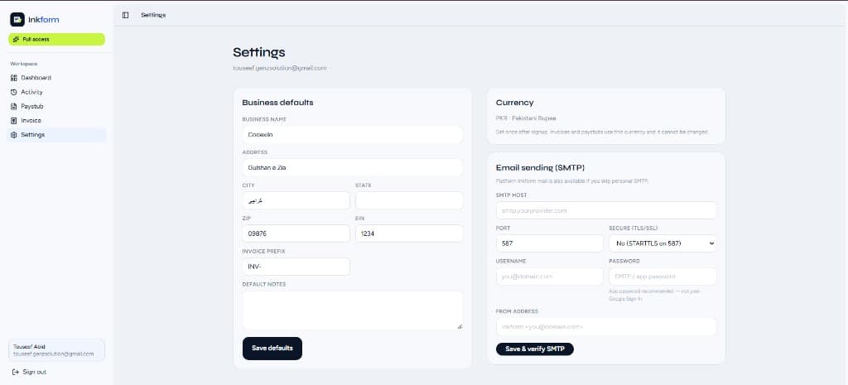This screenshot has height=385, width=848.
Task: Edit the EIN field showing 1234
Action: pyautogui.click(x=409, y=233)
